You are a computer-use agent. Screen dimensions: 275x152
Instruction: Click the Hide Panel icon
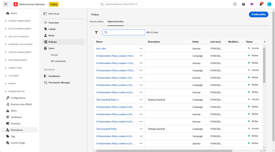click(x=45, y=14)
